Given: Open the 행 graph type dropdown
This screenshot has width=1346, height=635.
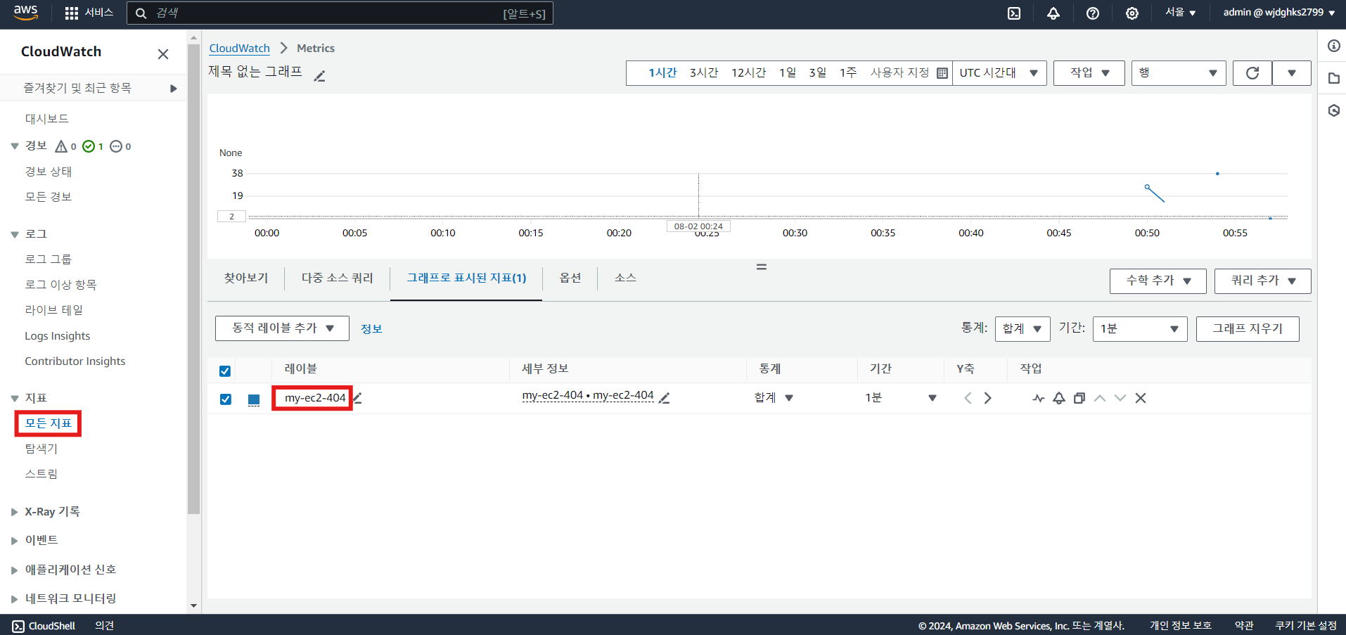Looking at the screenshot, I should 1179,73.
